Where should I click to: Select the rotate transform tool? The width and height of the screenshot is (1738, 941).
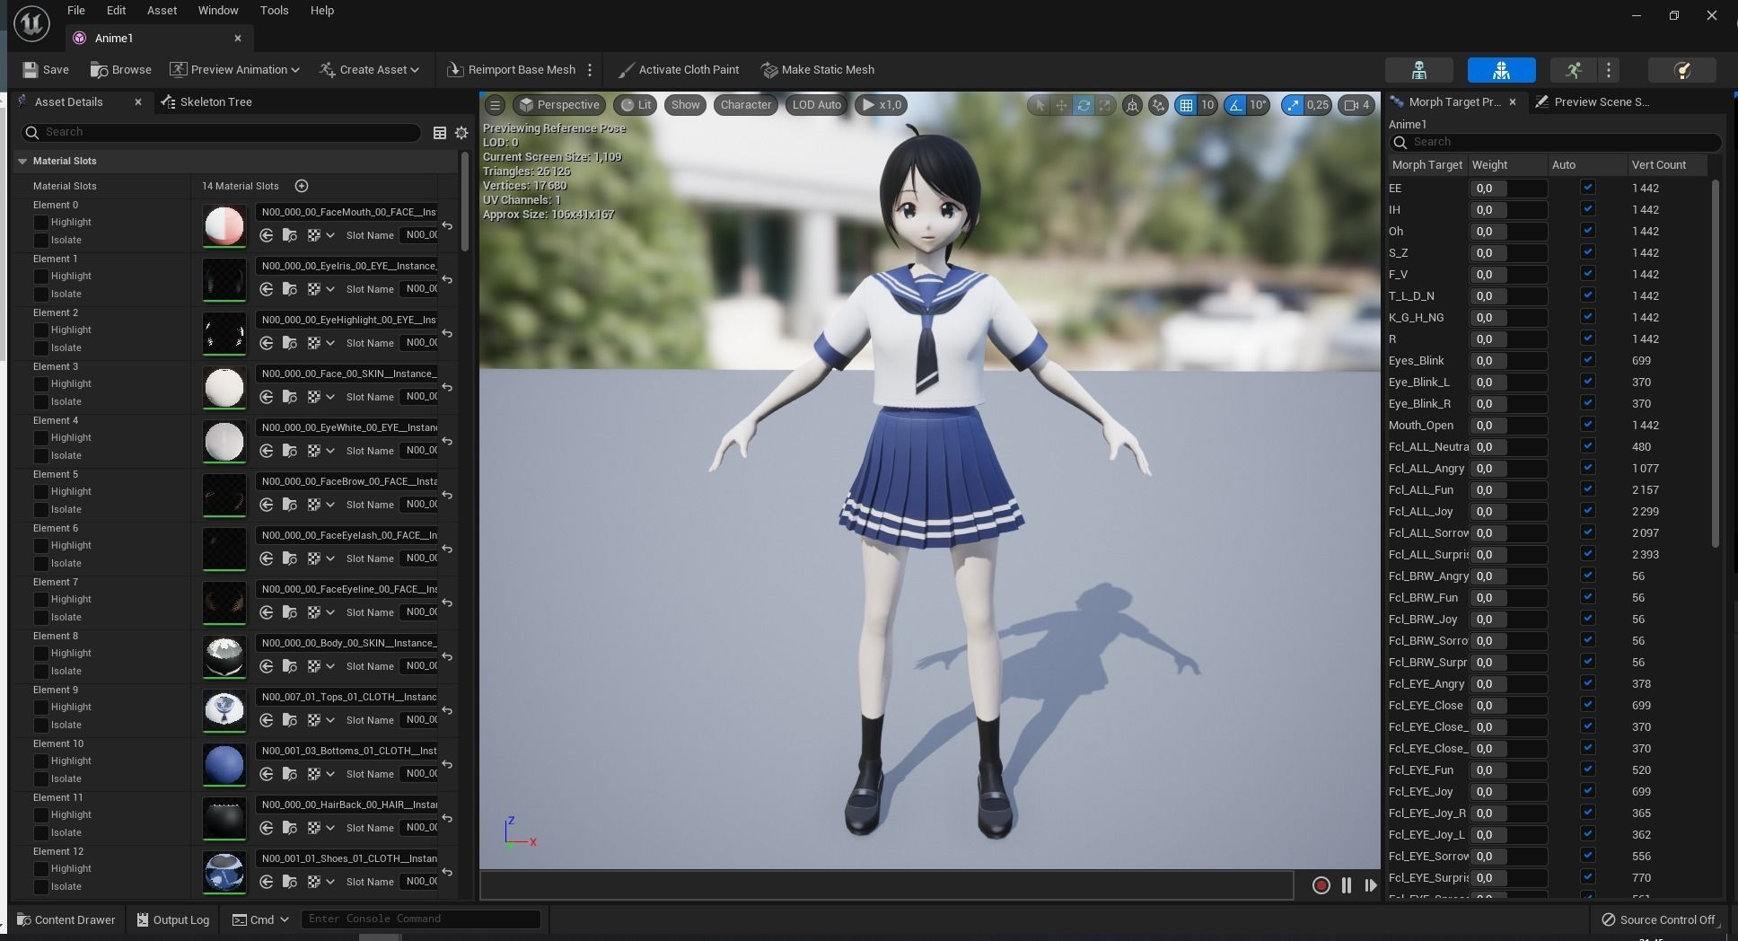tap(1084, 105)
